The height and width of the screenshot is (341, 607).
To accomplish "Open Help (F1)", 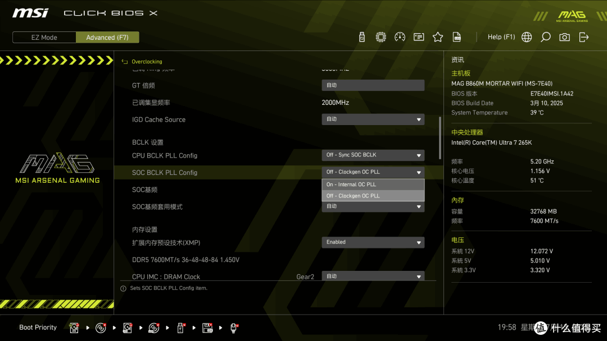I will [501, 37].
